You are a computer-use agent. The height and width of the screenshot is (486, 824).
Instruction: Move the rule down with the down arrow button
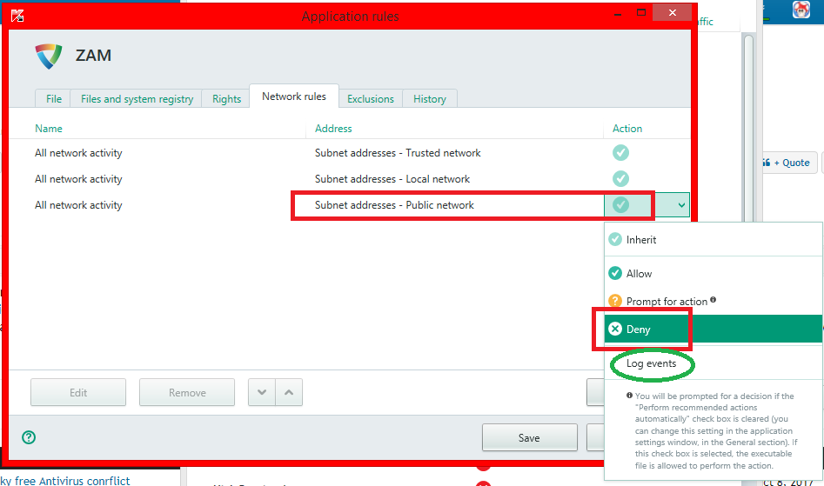(262, 392)
